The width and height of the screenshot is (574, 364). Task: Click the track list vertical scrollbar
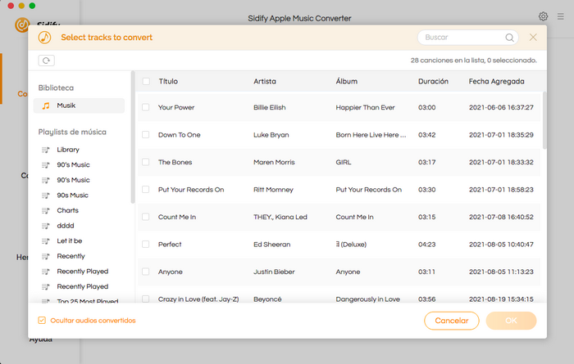[x=544, y=120]
